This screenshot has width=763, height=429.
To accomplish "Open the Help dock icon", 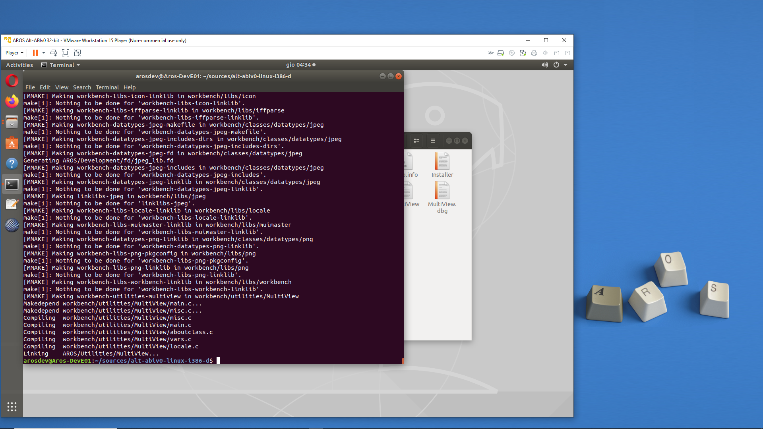I will 12,163.
